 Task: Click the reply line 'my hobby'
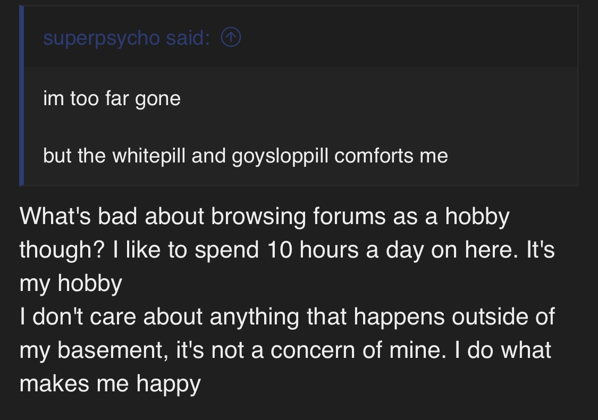[71, 283]
